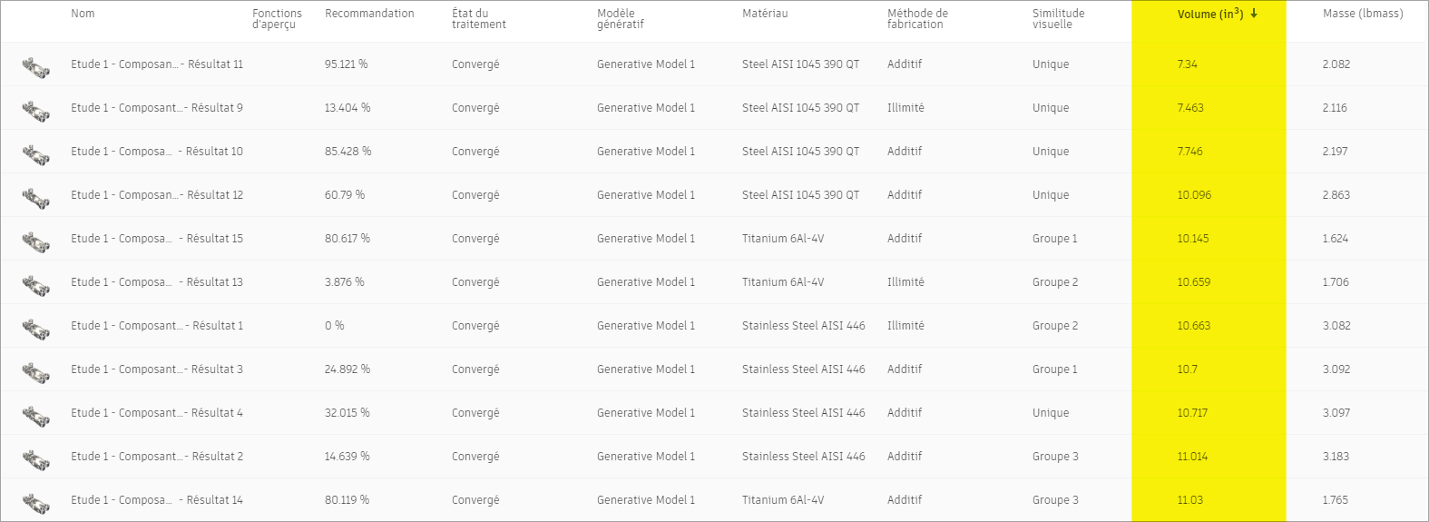The image size is (1429, 522).
Task: Click the Matériau column header
Action: click(x=765, y=14)
